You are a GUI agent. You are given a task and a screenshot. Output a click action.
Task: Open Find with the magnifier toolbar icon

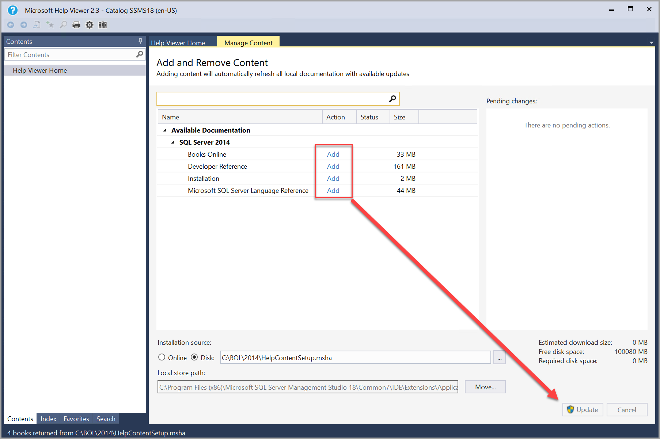click(x=63, y=24)
